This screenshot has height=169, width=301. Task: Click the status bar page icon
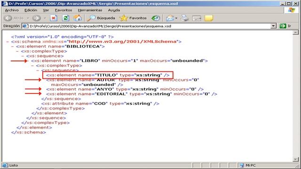5,165
